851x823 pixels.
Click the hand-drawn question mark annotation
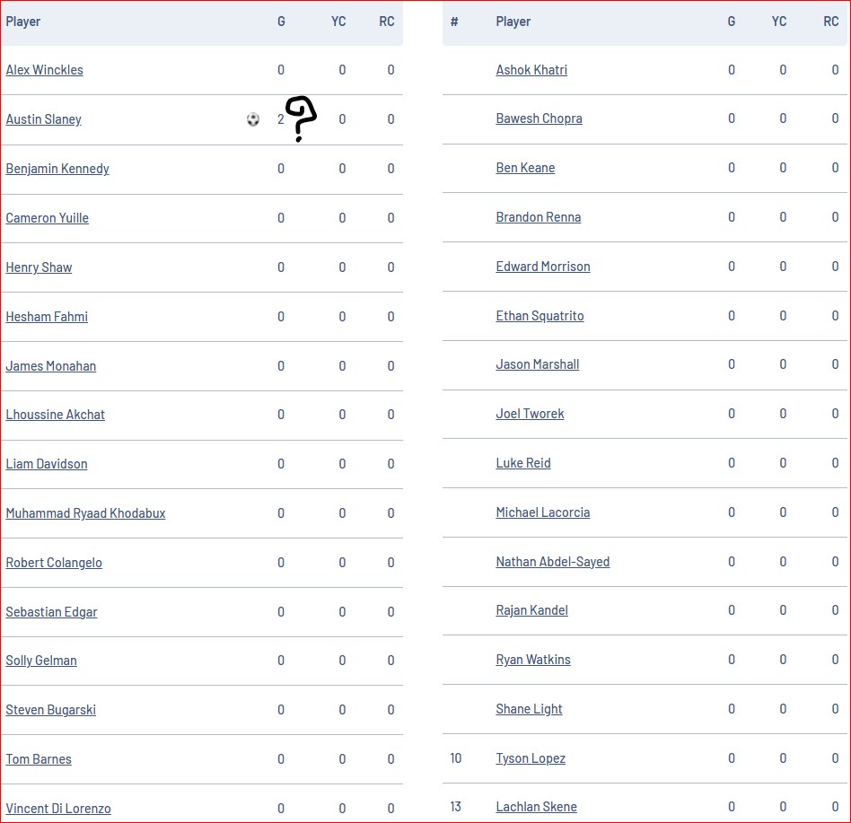click(302, 118)
